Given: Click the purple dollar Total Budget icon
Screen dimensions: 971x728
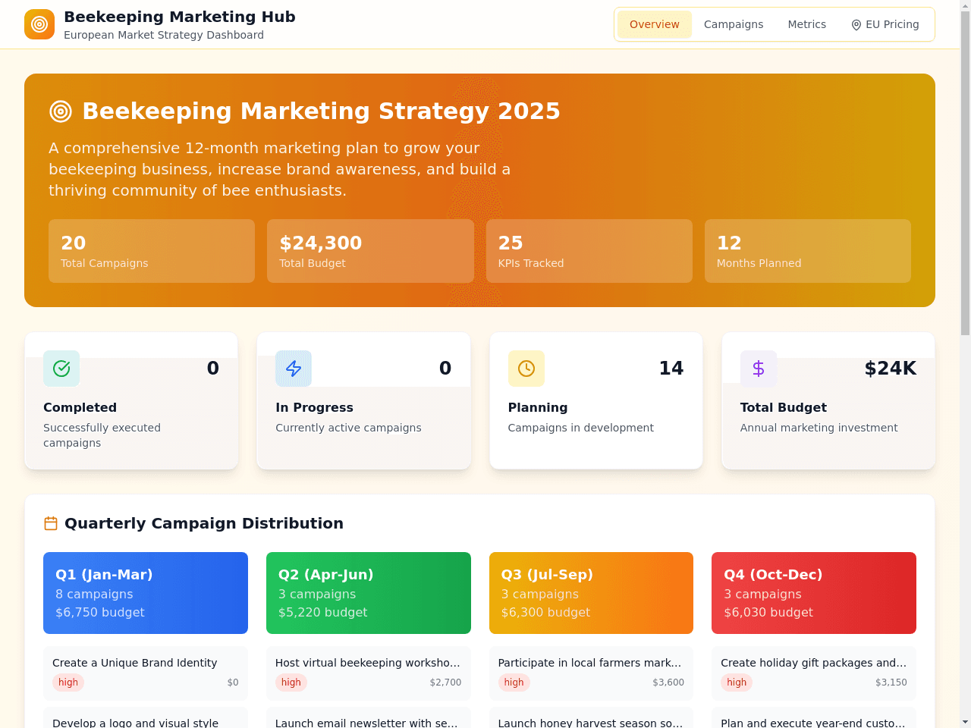Looking at the screenshot, I should [x=759, y=369].
